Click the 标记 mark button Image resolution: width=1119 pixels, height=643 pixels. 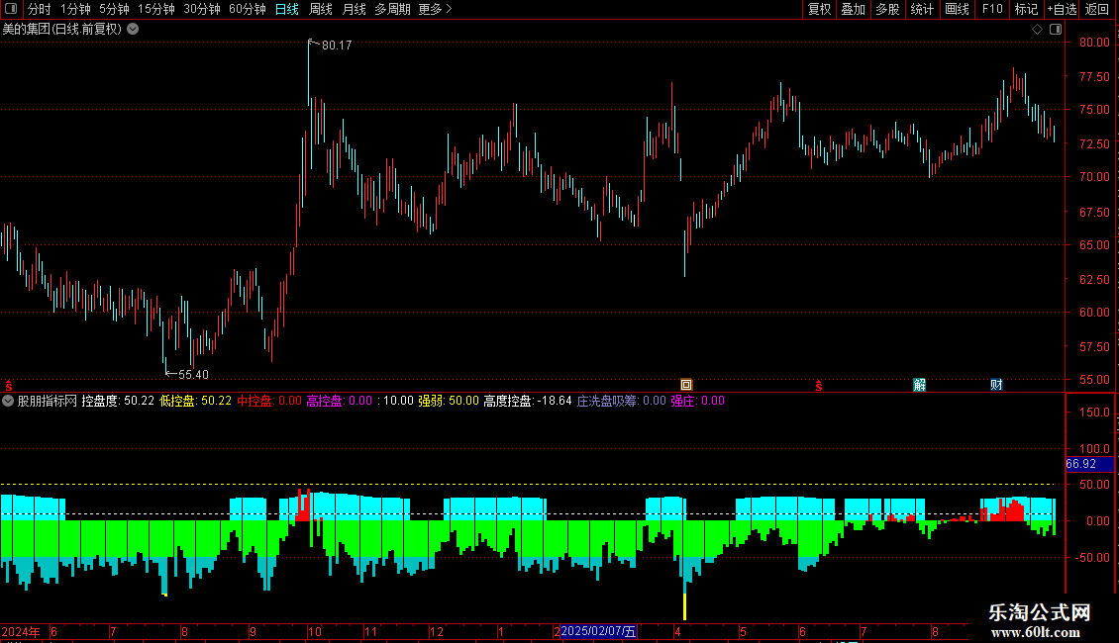tap(1026, 9)
